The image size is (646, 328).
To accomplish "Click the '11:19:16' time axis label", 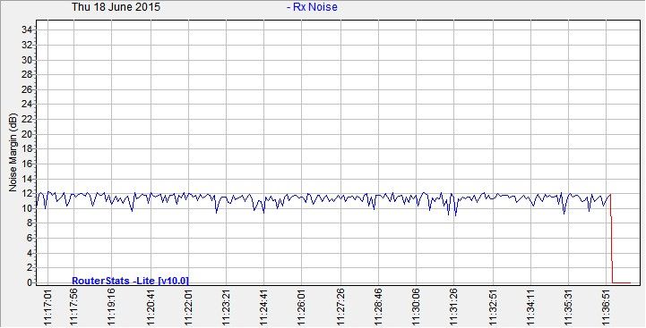I will pyautogui.click(x=112, y=307).
